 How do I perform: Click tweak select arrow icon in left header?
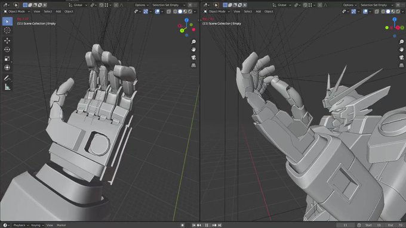point(16,5)
